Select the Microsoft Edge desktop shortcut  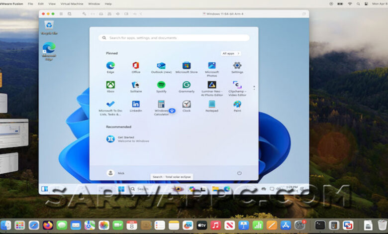point(49,51)
